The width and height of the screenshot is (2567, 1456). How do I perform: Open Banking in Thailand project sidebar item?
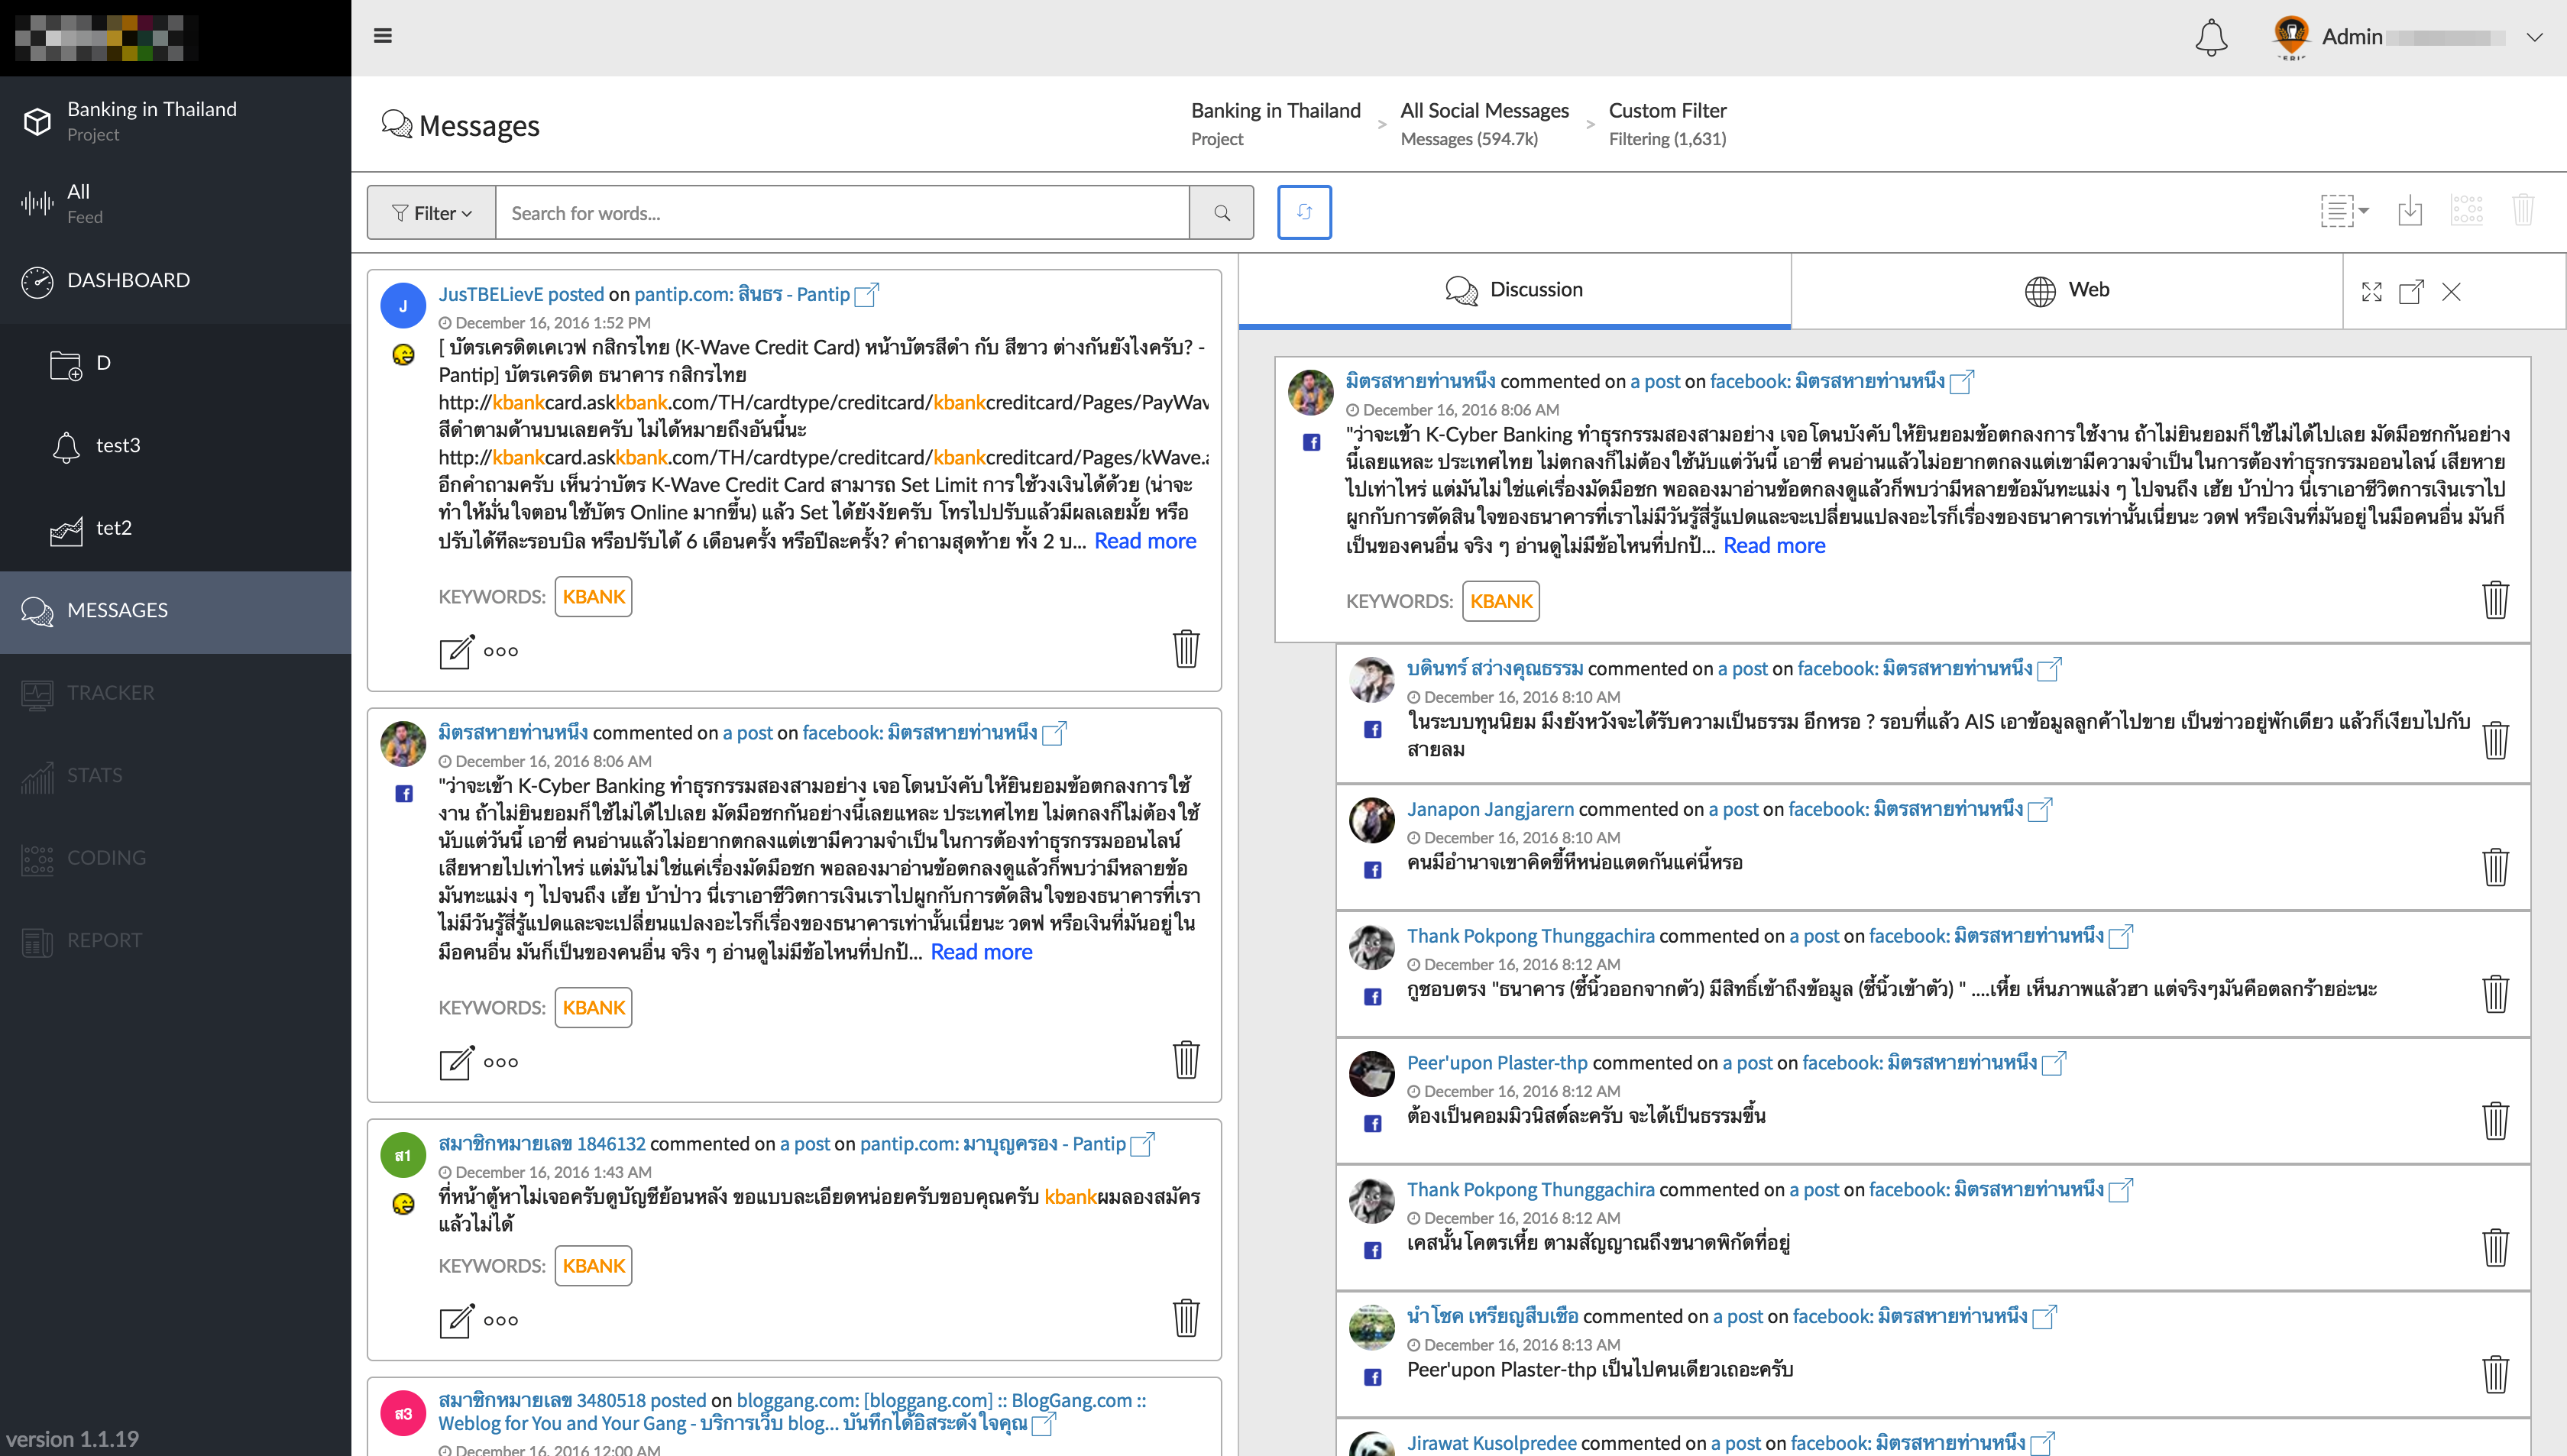[x=176, y=120]
